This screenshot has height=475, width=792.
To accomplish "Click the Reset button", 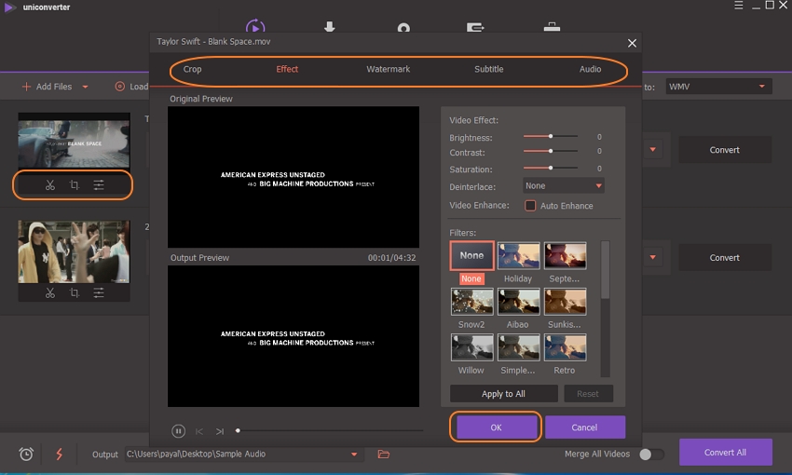I will (x=588, y=394).
